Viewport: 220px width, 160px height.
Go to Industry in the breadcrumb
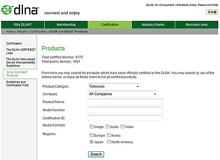click(x=22, y=31)
